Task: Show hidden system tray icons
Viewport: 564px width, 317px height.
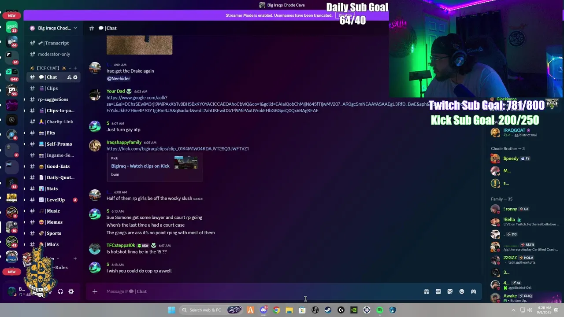Action: (x=513, y=310)
